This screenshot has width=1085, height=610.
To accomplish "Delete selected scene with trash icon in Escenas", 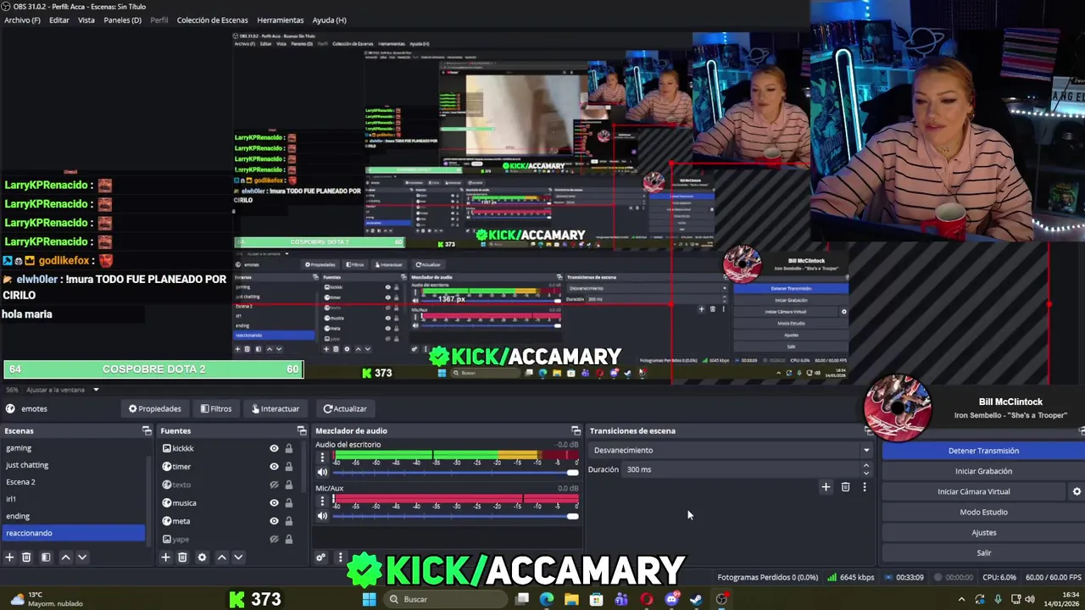I will click(26, 557).
